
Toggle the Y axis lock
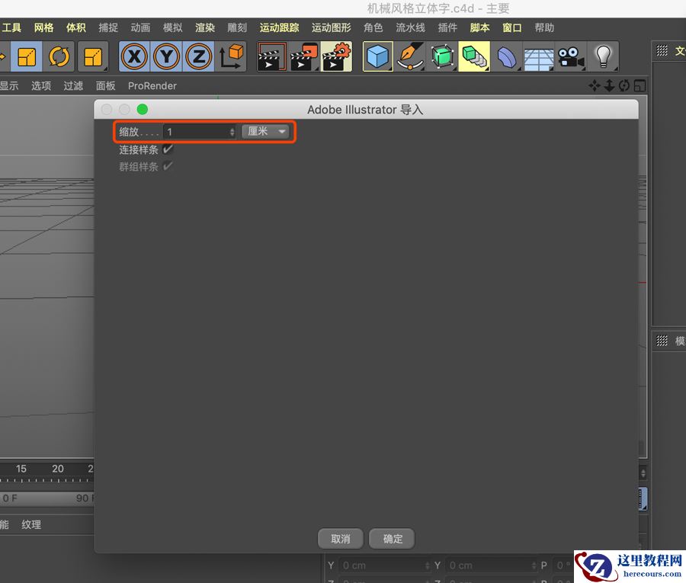click(x=168, y=57)
